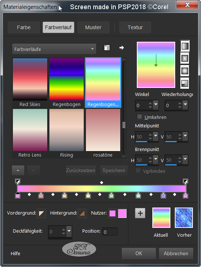Switch to the Textur tab
The height and width of the screenshot is (267, 201).
(135, 27)
